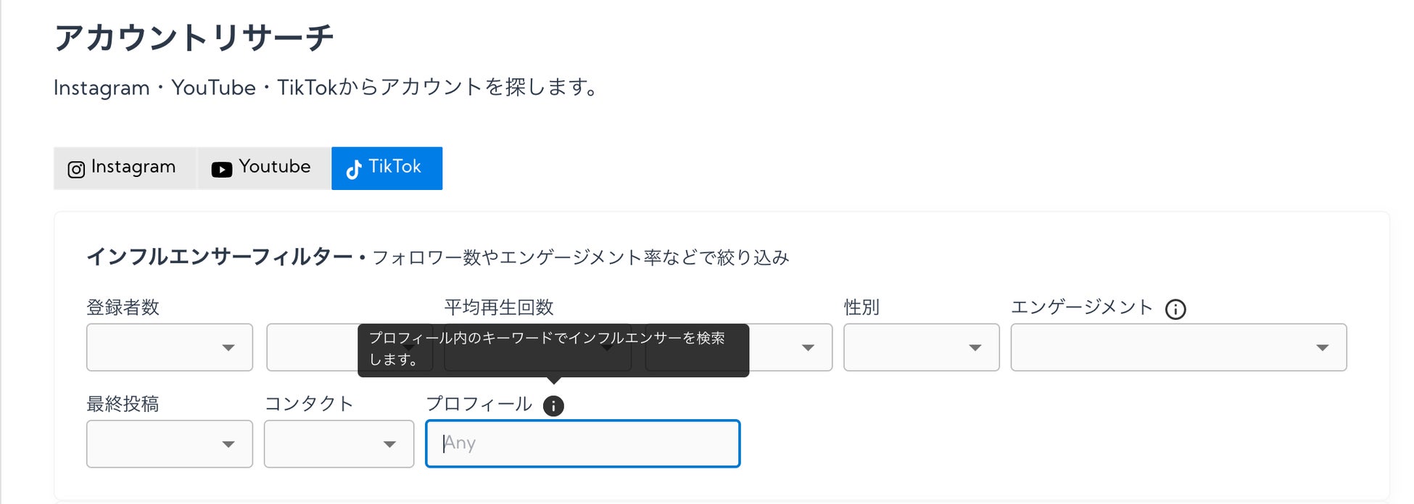This screenshot has width=1414, height=504.
Task: Click the インフルエンサーフィルター section title
Action: 219,257
